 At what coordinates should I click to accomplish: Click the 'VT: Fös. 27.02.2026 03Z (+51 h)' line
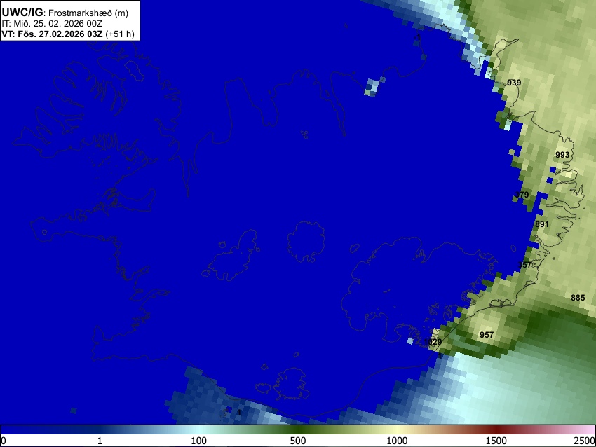tap(68, 34)
